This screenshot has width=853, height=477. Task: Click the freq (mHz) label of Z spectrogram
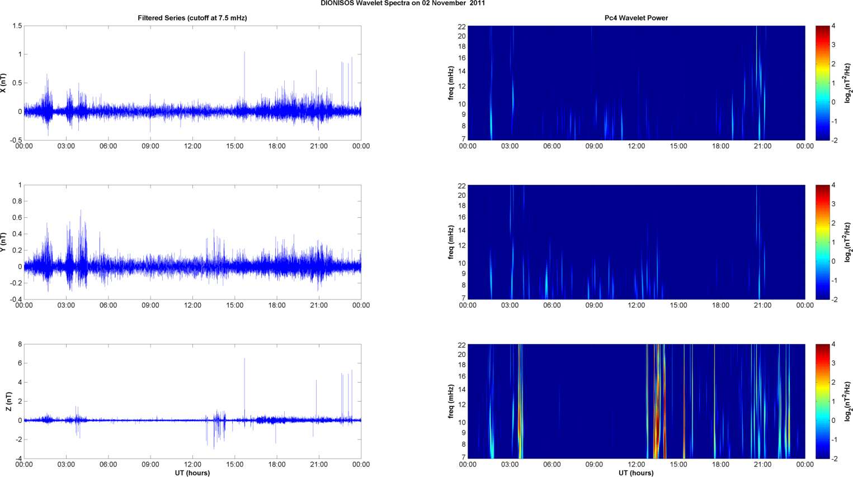(x=450, y=402)
